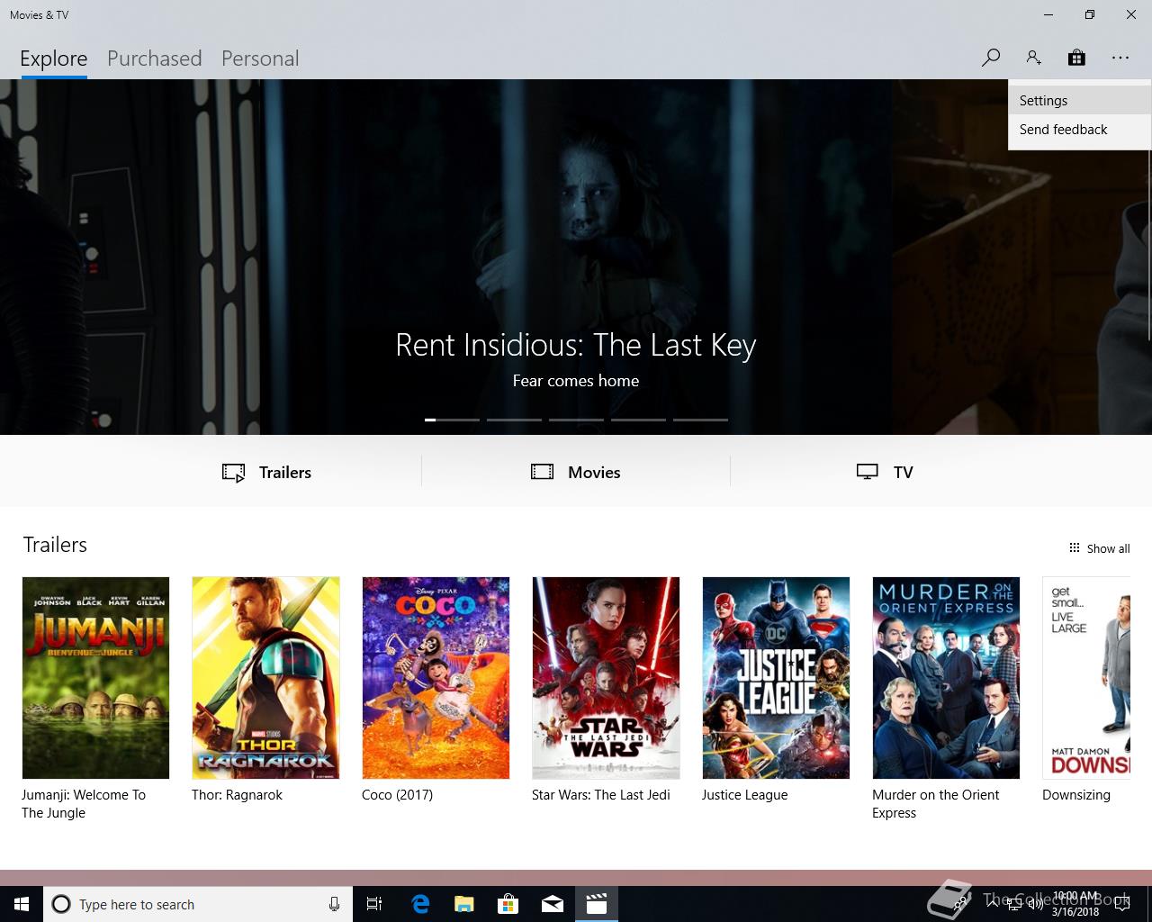Viewport: 1152px width, 922px height.
Task: Open Task View on the taskbar
Action: point(374,904)
